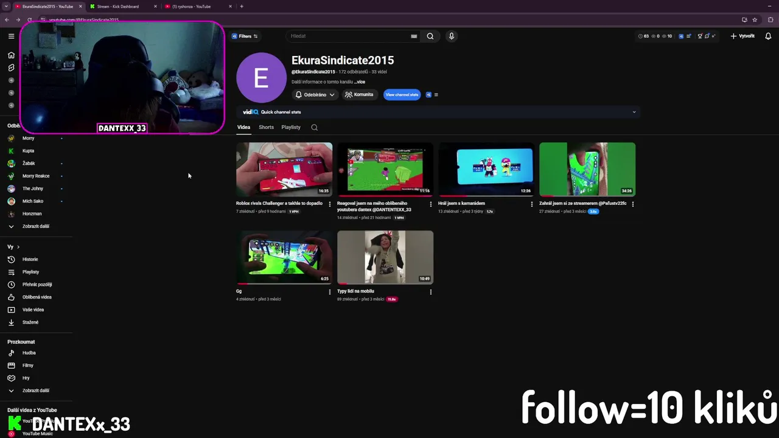Open Zehrál jsem si ze streamerem thumbnail
The height and width of the screenshot is (438, 779).
(x=587, y=169)
